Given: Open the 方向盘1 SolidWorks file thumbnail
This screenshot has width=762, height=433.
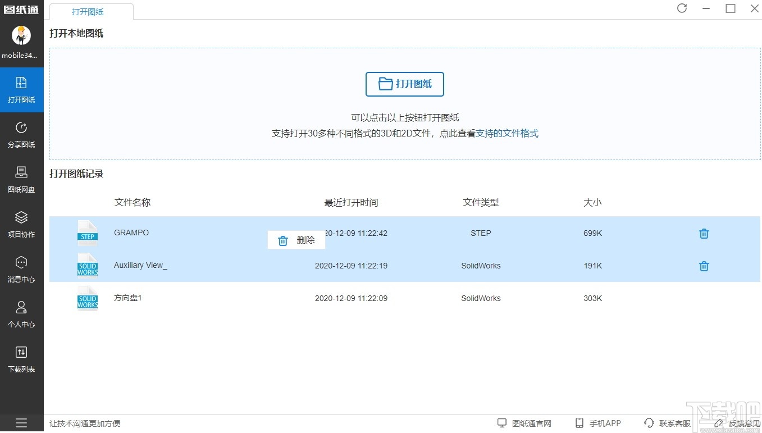Looking at the screenshot, I should click(88, 298).
